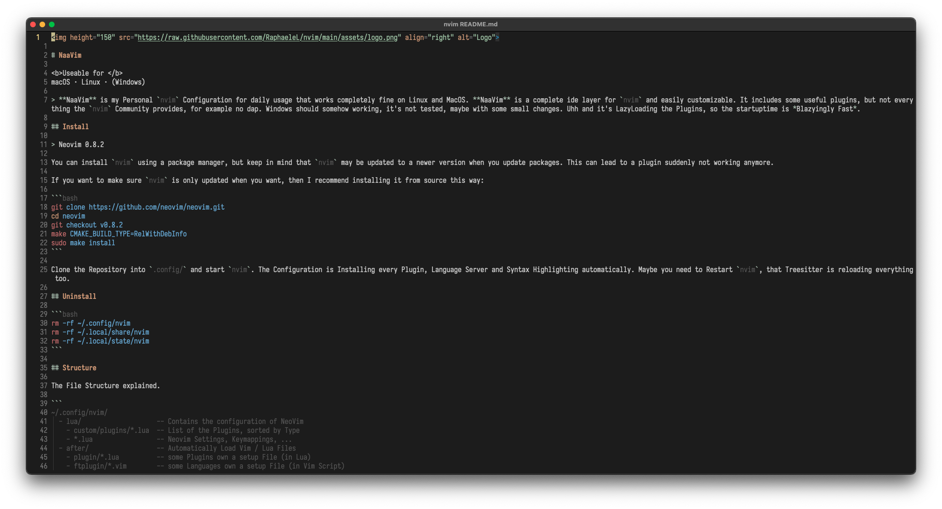
Task: Click the Structure section heading
Action: click(79, 368)
